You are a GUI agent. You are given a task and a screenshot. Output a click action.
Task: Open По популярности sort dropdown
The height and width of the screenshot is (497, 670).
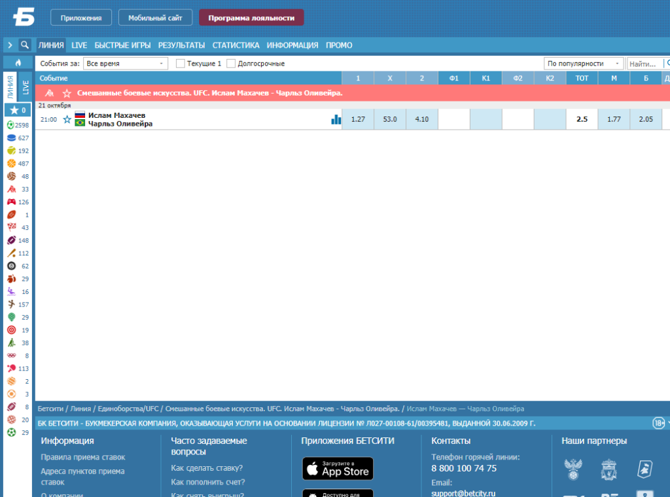[x=584, y=64]
